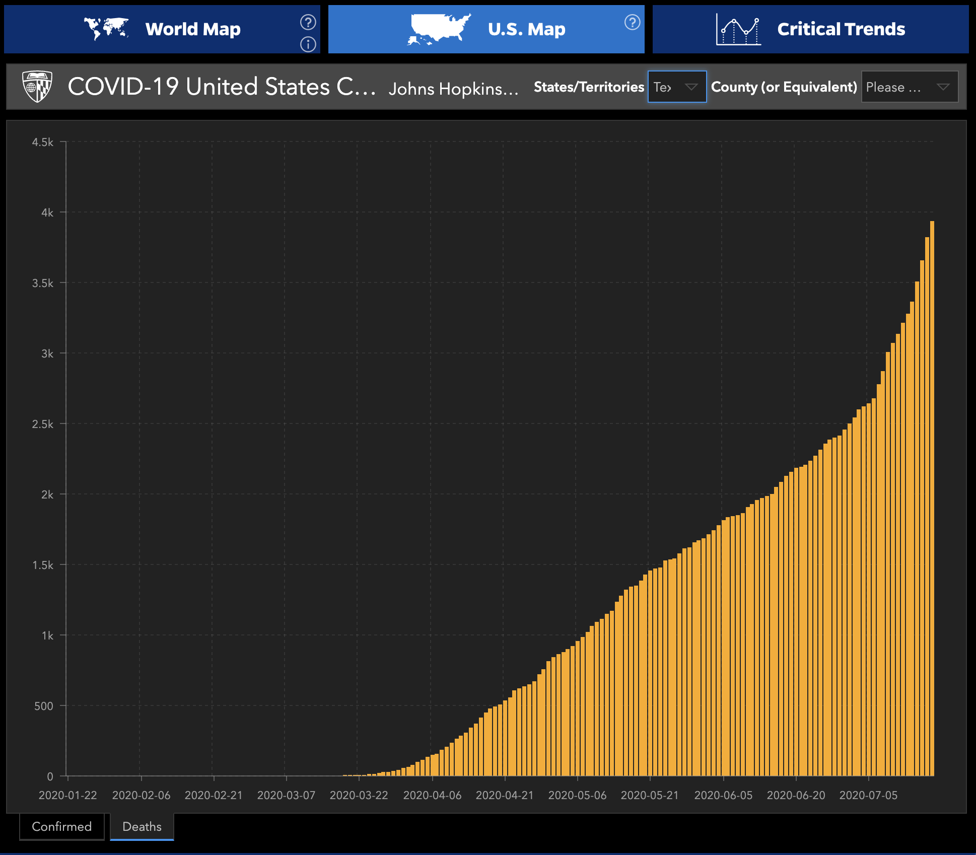Viewport: 976px width, 855px height.
Task: Click the 2020-05-06 date axis label
Action: (577, 795)
